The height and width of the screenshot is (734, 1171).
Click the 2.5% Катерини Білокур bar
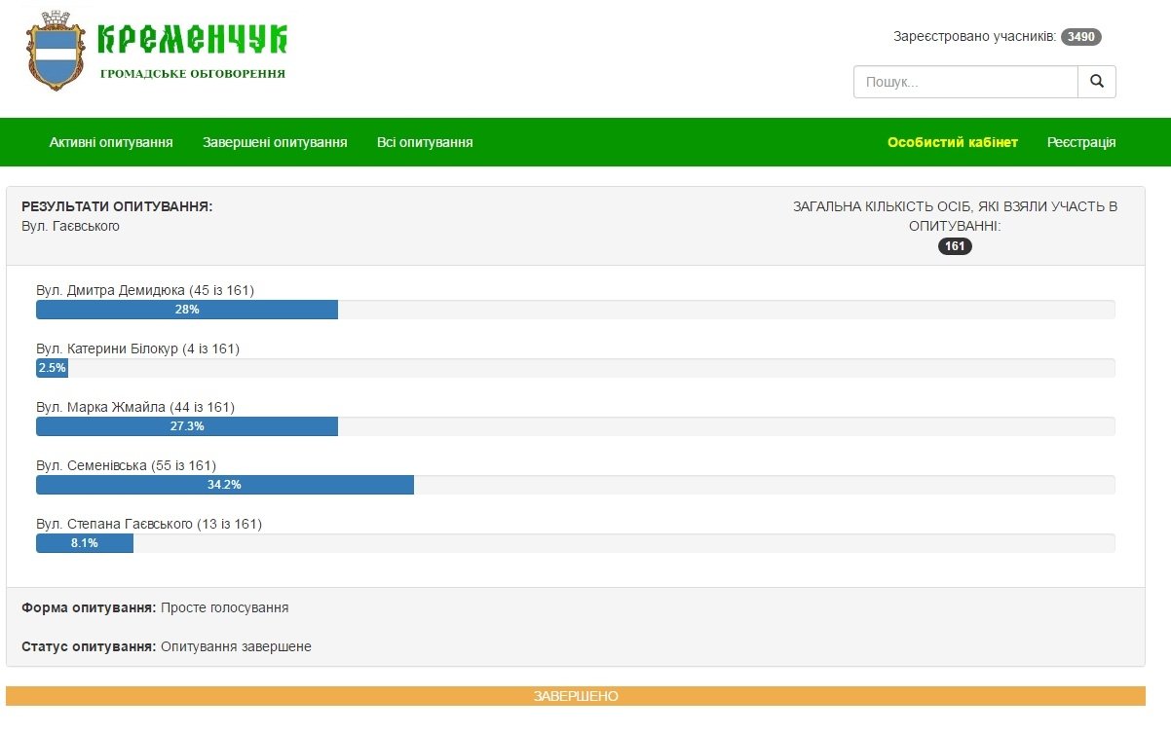(52, 368)
